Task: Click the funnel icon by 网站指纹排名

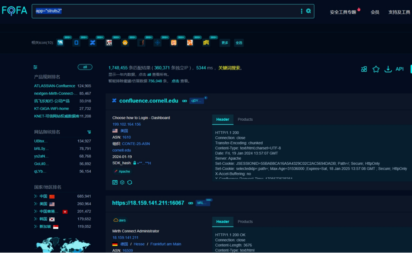Action: [x=89, y=132]
